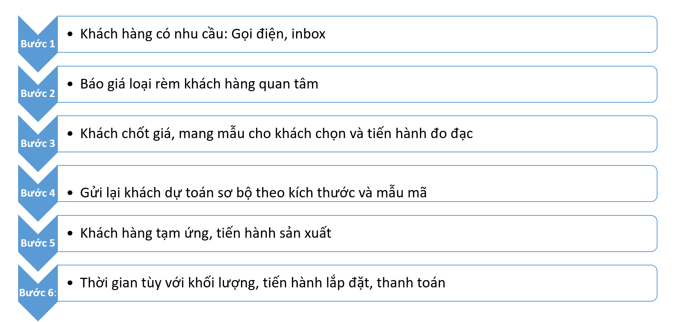The image size is (681, 322).
Task: Click the Bước 1 chevron arrow
Action: point(38,44)
